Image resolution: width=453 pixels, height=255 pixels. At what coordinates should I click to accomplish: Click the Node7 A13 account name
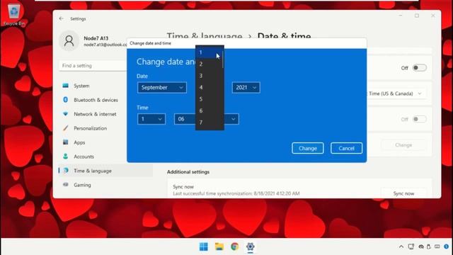click(96, 38)
